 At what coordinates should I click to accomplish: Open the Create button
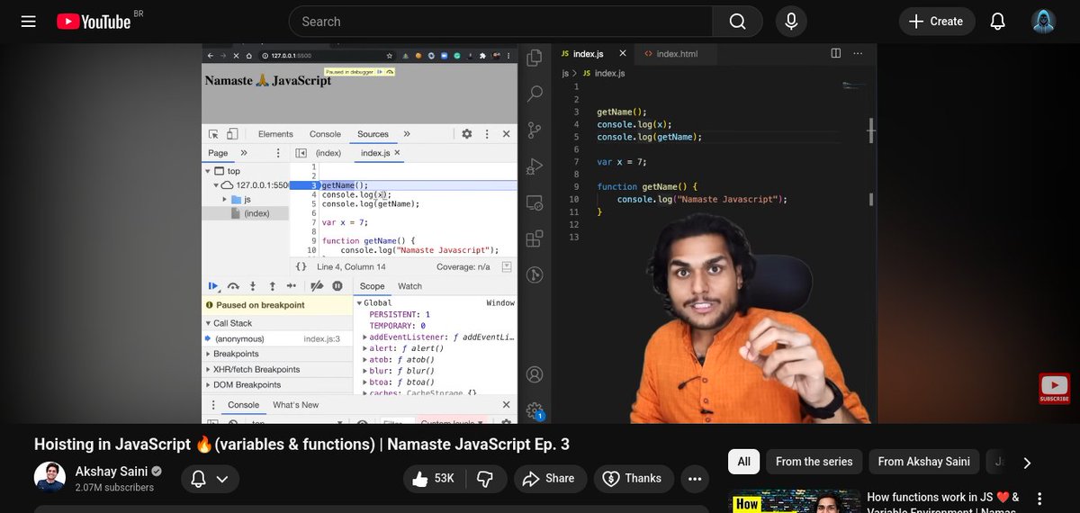[936, 22]
